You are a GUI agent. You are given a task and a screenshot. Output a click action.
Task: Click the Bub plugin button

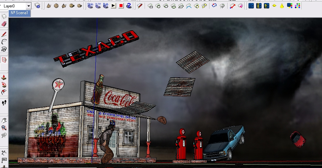105,5
